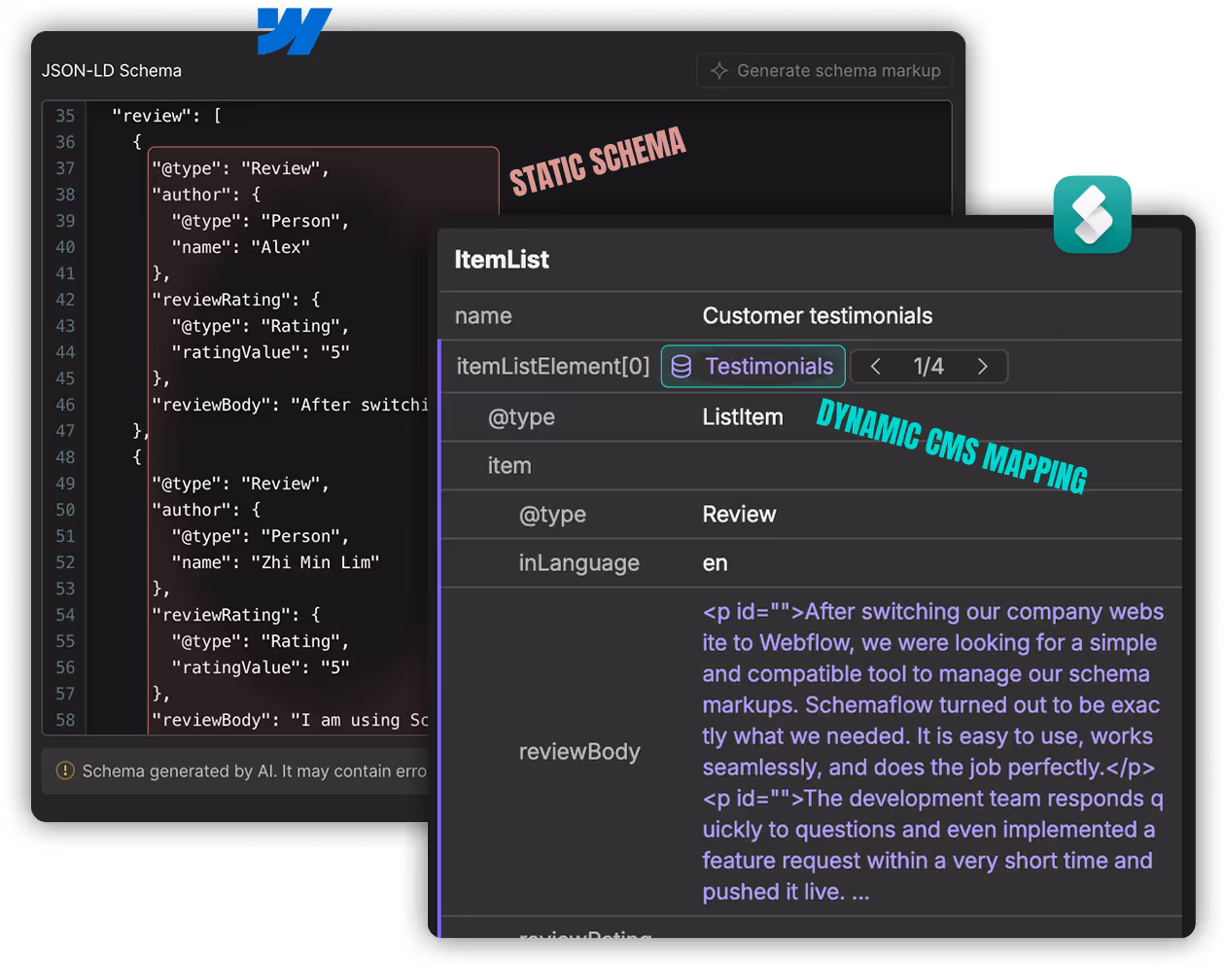The image size is (1227, 970).
Task: Click reviewBody line starting "After switchi
Action: [290, 405]
